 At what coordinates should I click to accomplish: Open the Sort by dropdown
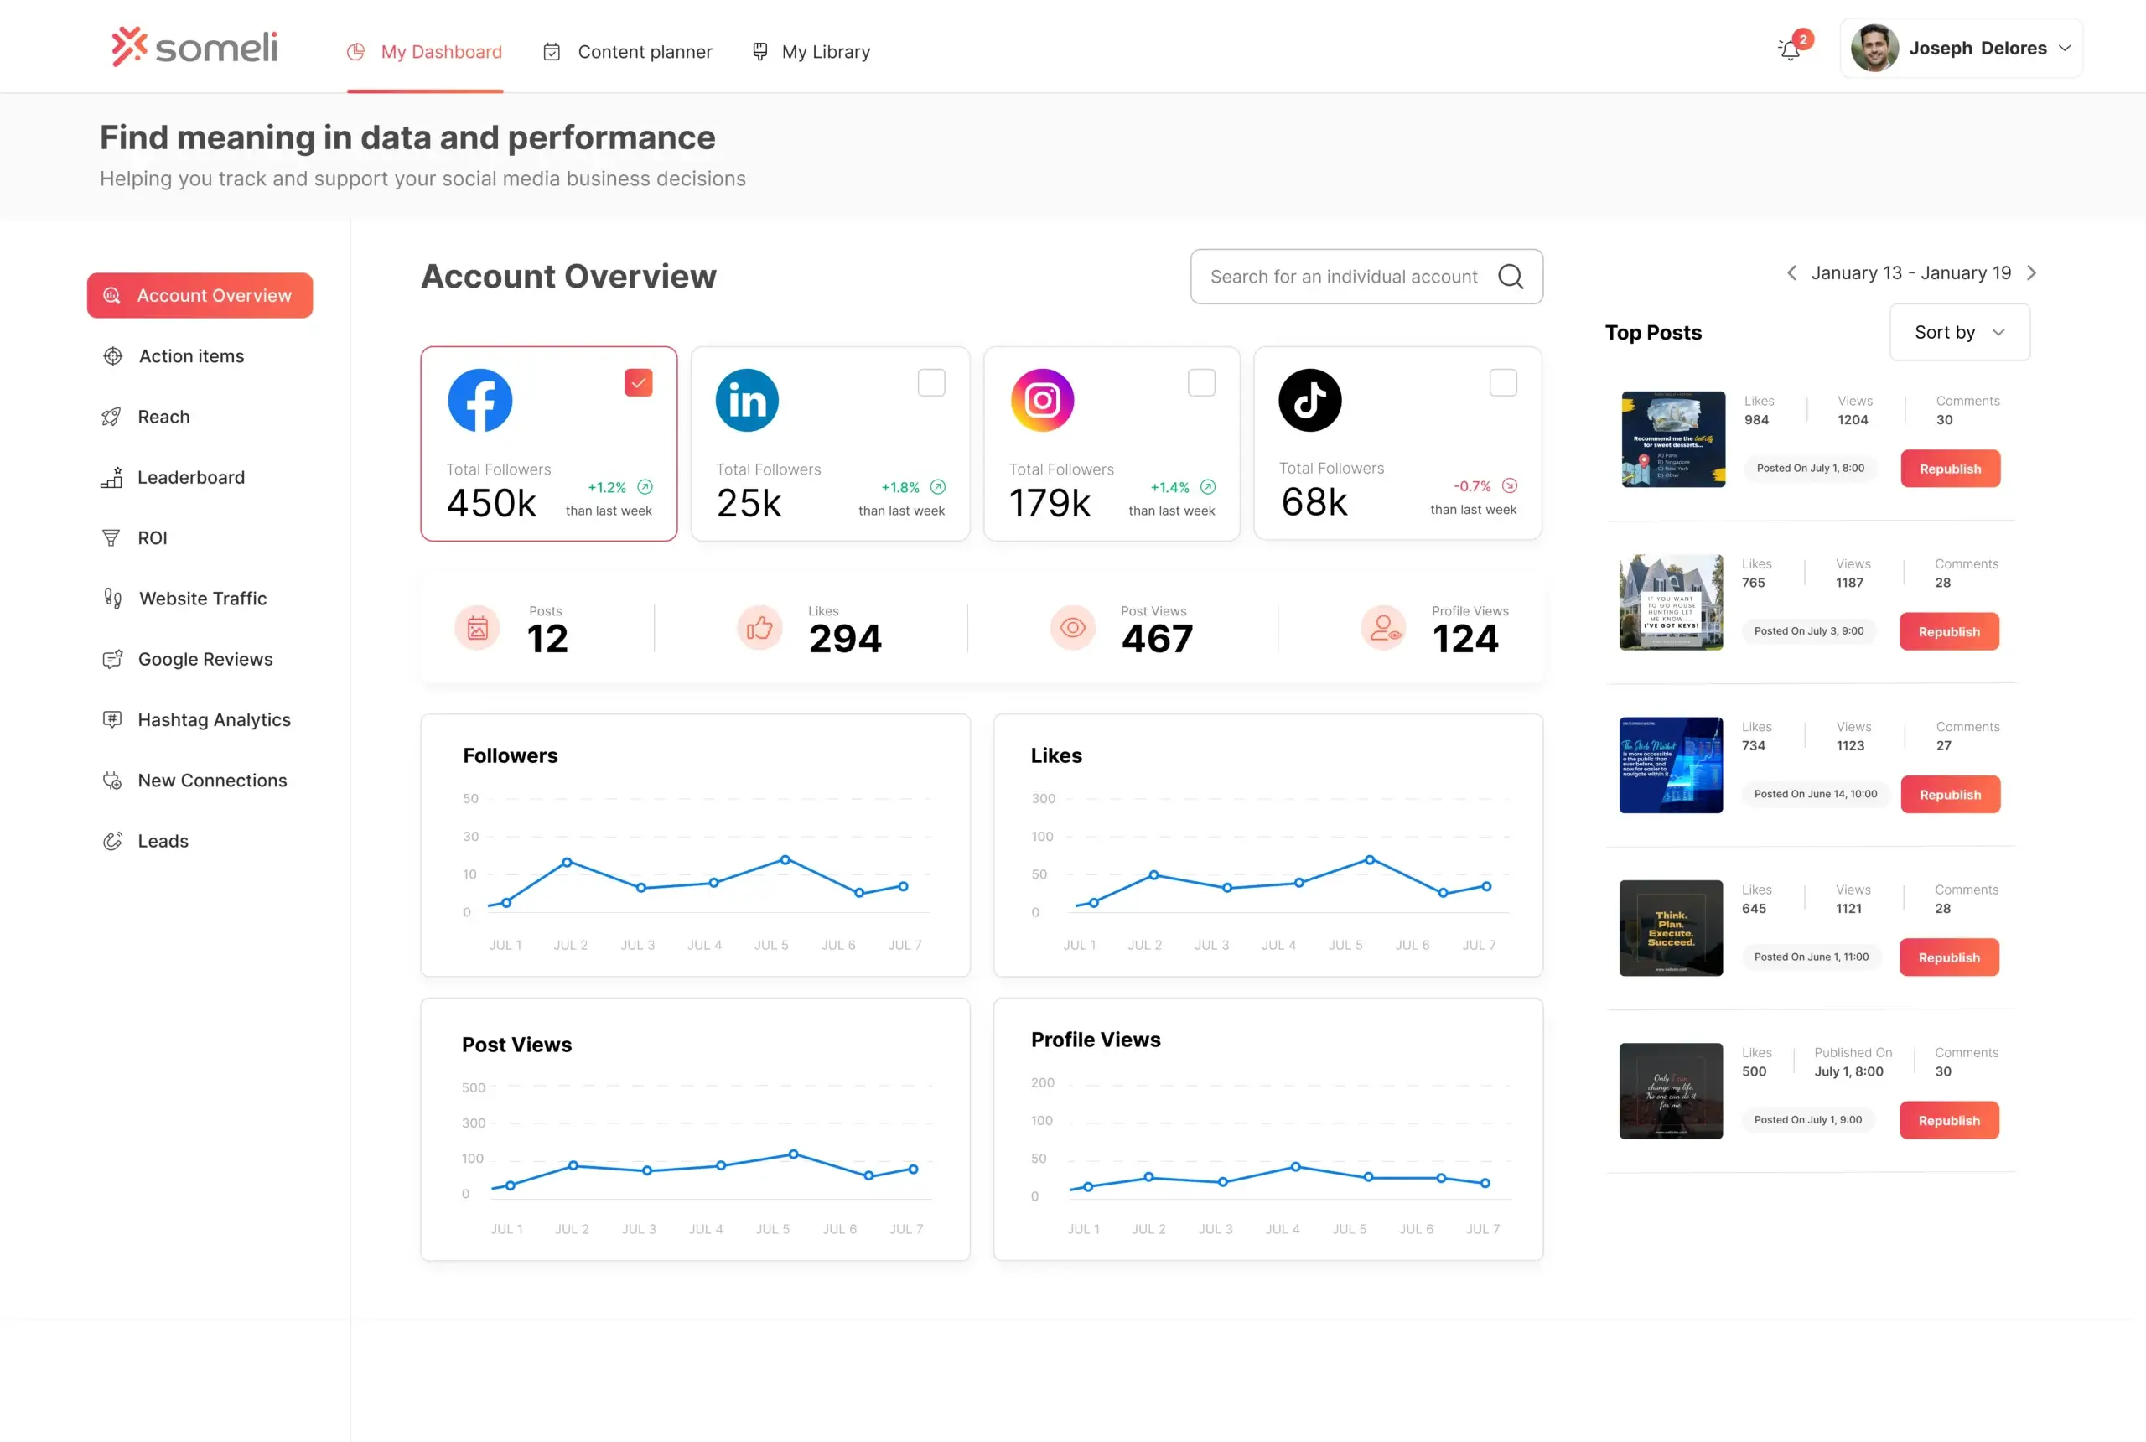tap(1958, 333)
